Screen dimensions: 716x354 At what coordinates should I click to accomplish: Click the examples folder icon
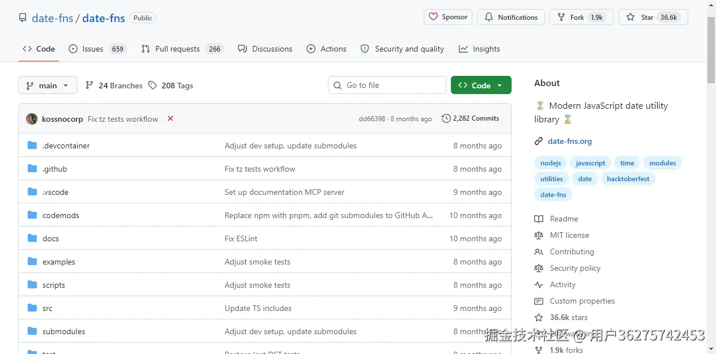[x=32, y=262]
